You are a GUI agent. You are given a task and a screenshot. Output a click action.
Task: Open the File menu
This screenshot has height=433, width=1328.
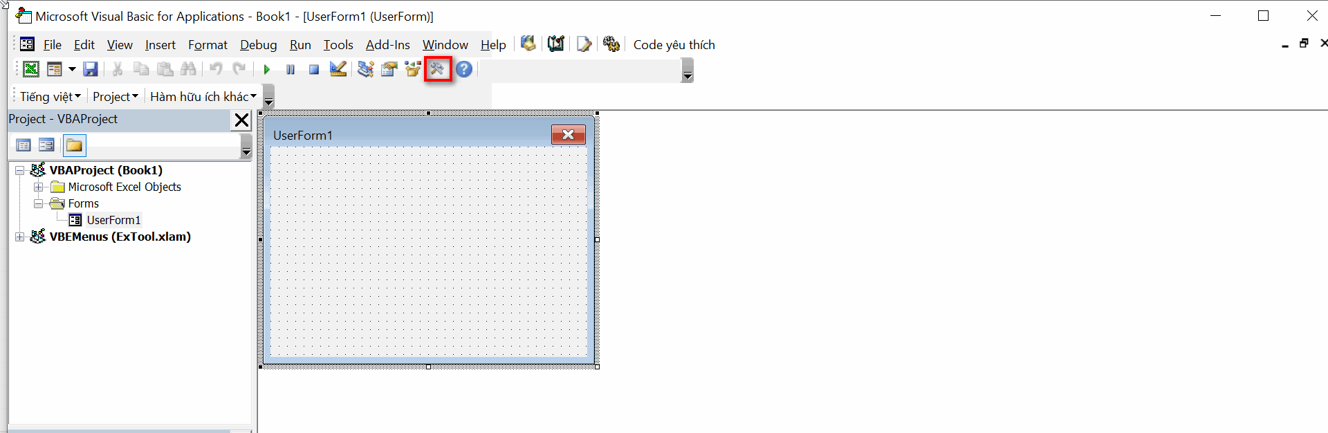pos(53,45)
